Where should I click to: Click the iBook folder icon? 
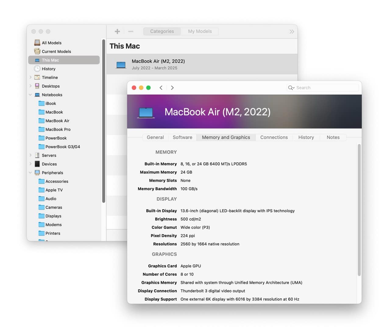coord(41,103)
